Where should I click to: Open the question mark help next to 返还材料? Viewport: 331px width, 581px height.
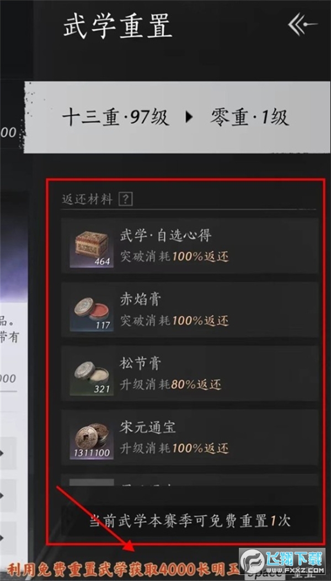pos(126,200)
